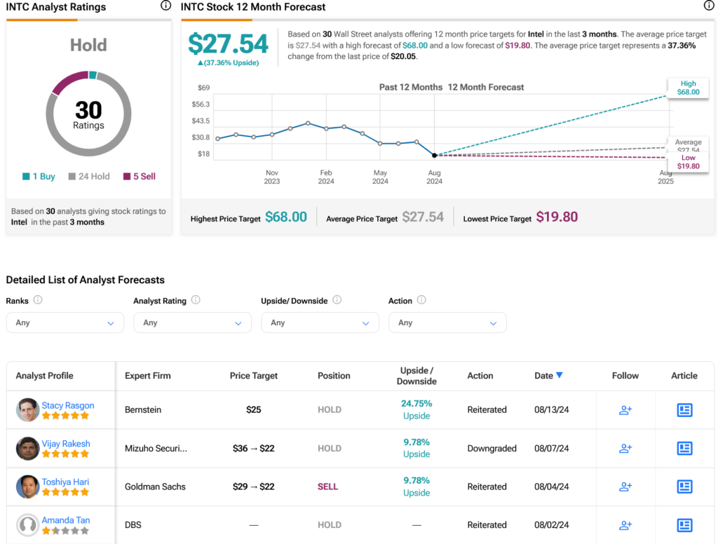Open article for Bernstein rating
This screenshot has height=544, width=718.
(x=684, y=410)
